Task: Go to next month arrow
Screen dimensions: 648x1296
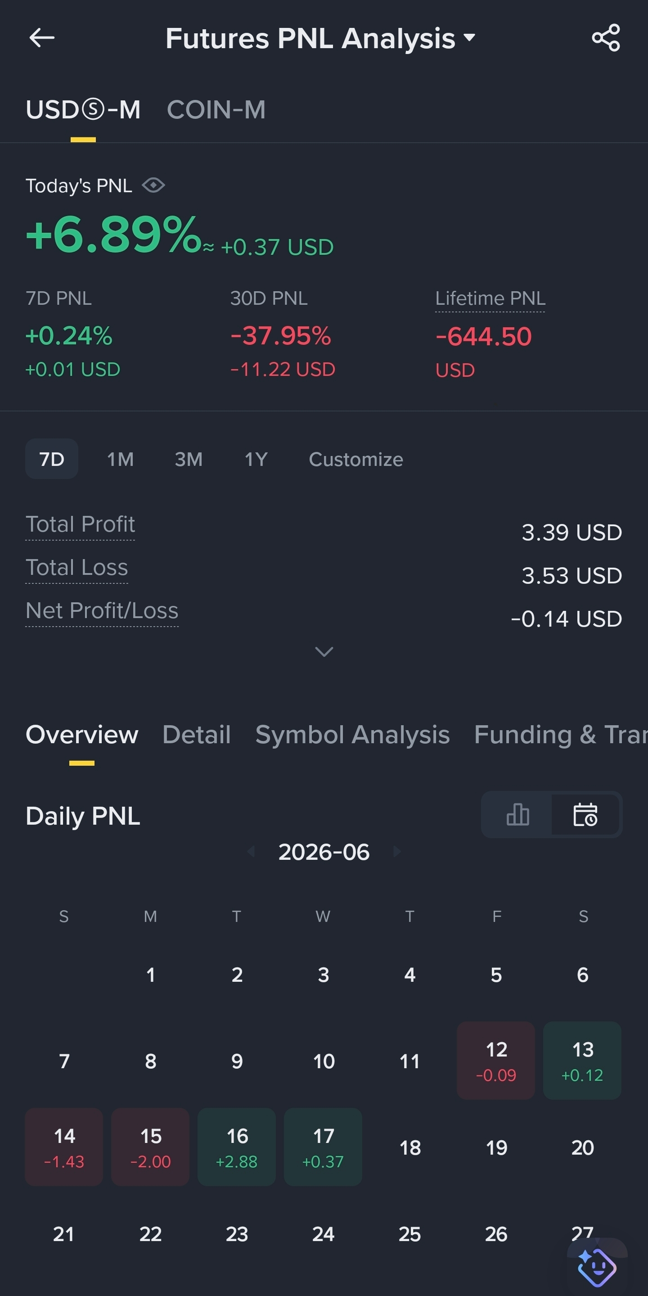Action: pos(397,851)
